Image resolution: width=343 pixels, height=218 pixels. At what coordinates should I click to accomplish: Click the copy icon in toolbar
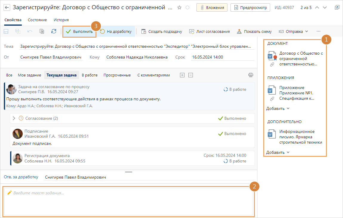pyautogui.click(x=42, y=31)
